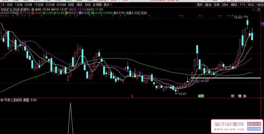Image resolution: width=264 pixels, height=134 pixels.
Task: Toggle the left side panel icon
Action: [3, 5]
